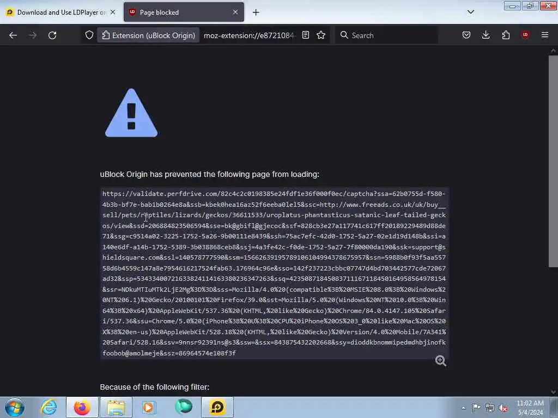Viewport: 558px width, 418px height.
Task: Click the magnifier icon under blocked URL
Action: pos(440,361)
